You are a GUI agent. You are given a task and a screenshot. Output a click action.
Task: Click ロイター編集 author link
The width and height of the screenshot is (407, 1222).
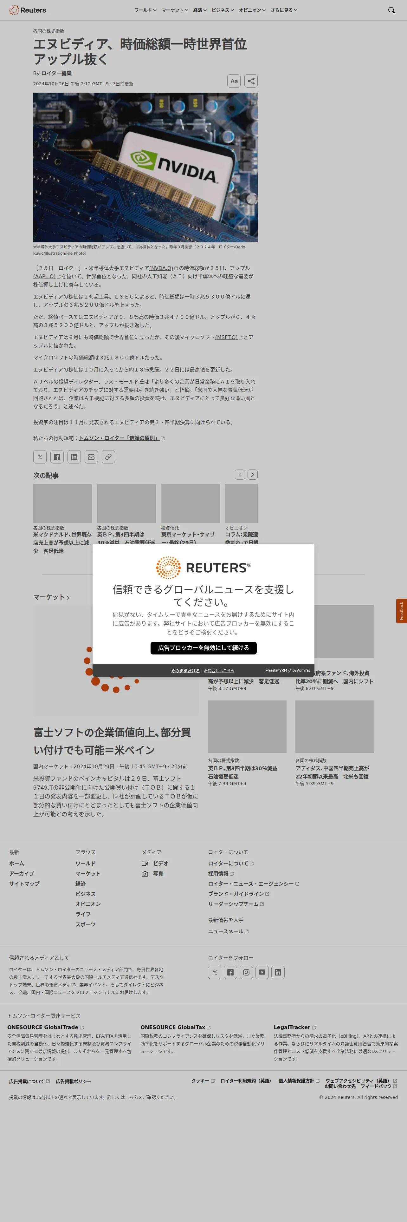(56, 73)
